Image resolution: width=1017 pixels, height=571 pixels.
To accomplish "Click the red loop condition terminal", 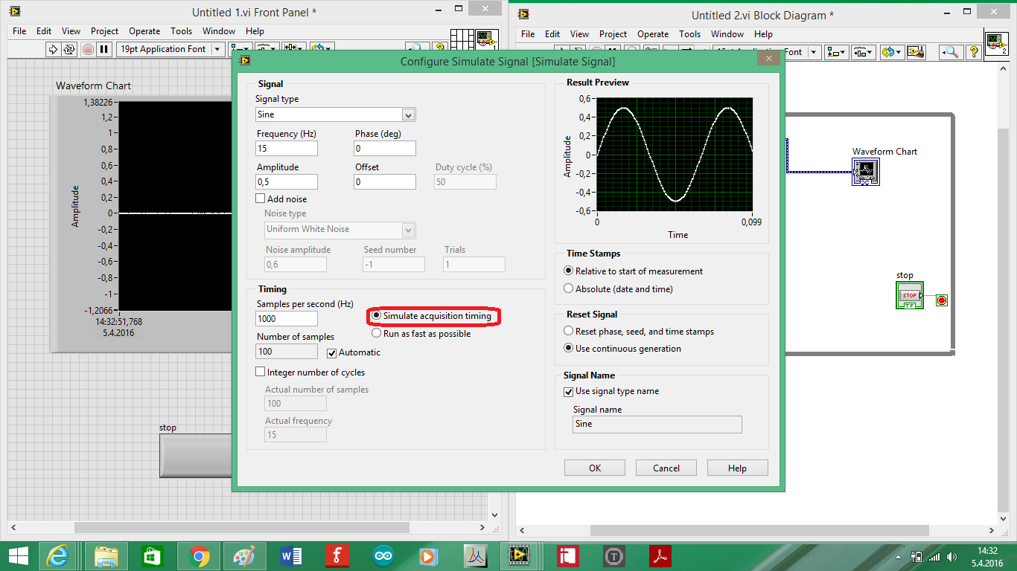I will [x=942, y=300].
